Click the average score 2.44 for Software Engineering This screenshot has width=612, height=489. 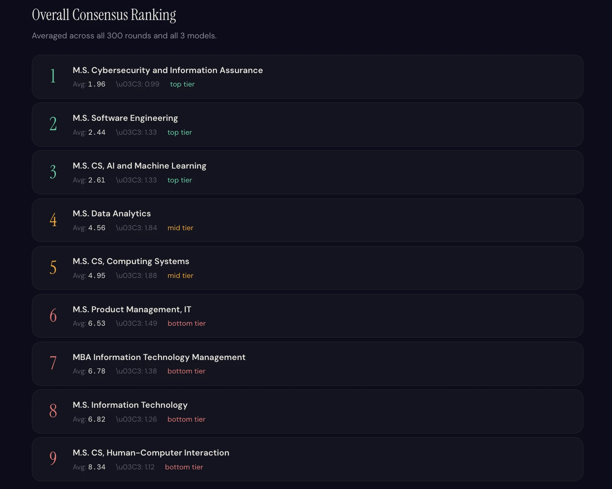click(x=97, y=132)
